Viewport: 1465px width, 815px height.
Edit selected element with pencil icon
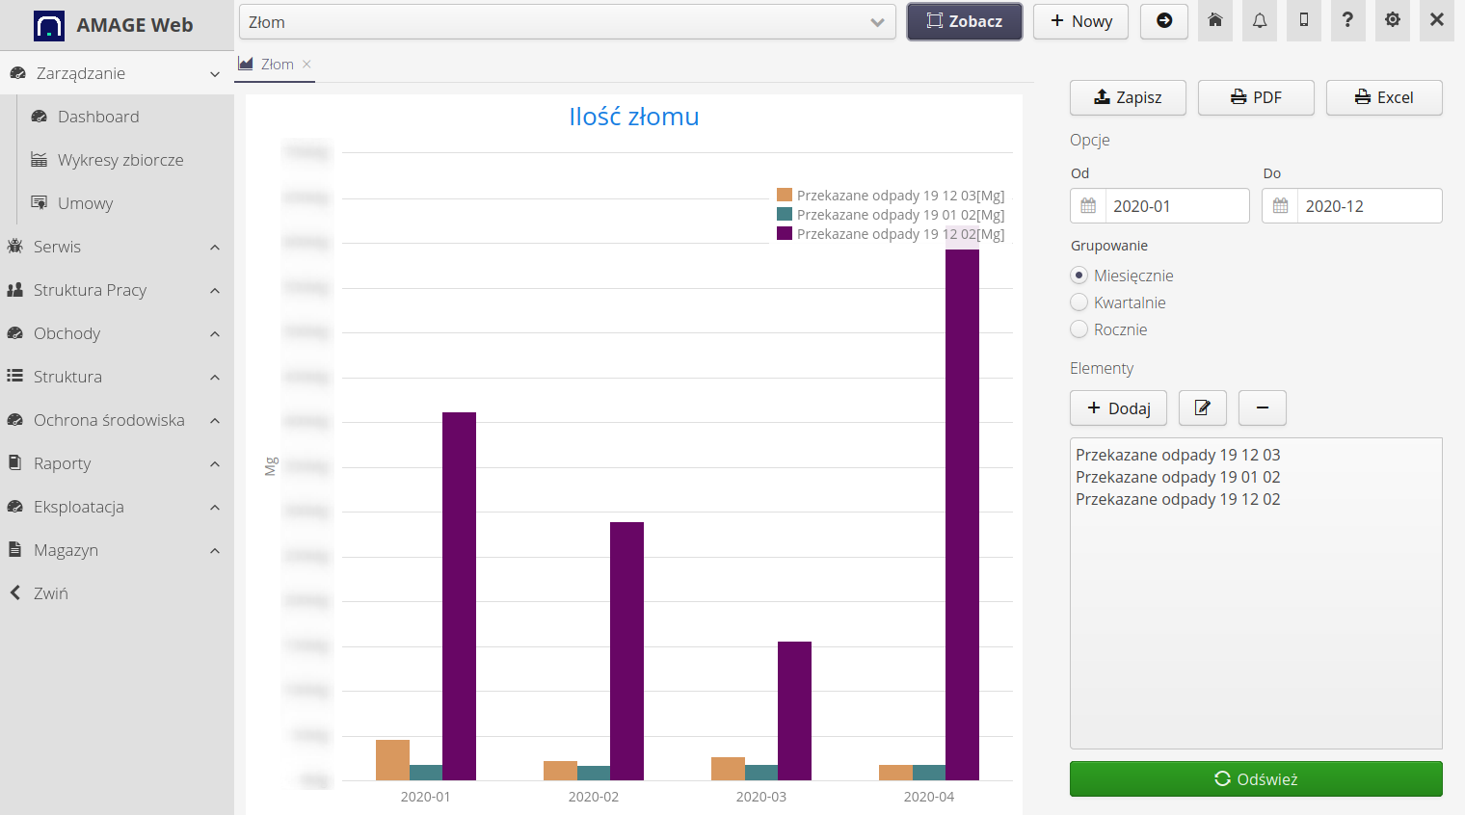pos(1202,408)
